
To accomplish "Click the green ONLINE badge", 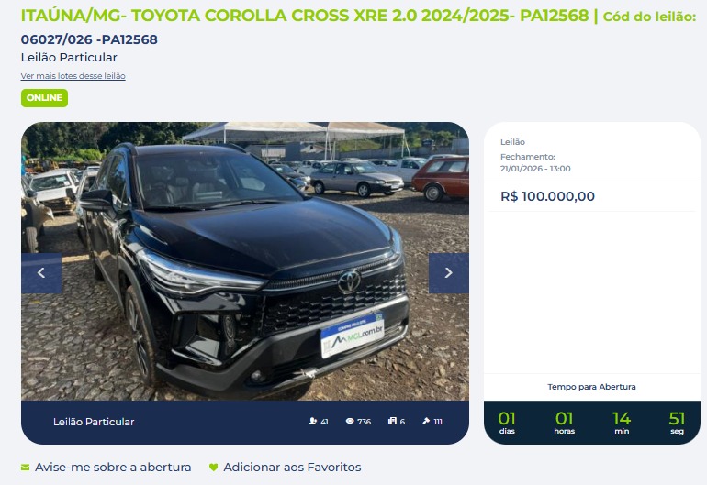I will point(45,98).
